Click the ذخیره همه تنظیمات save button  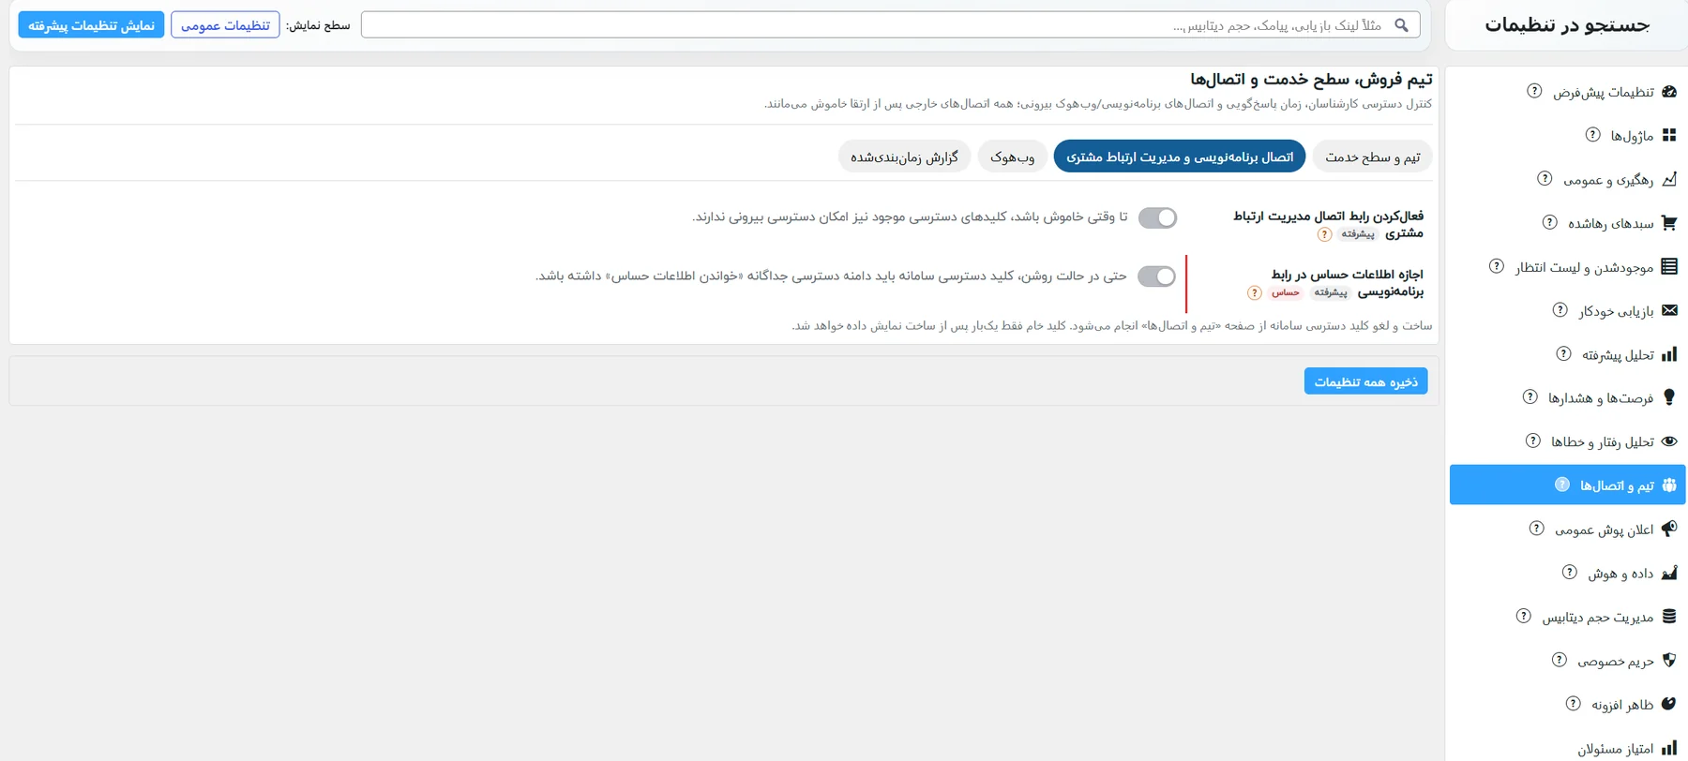coord(1366,381)
